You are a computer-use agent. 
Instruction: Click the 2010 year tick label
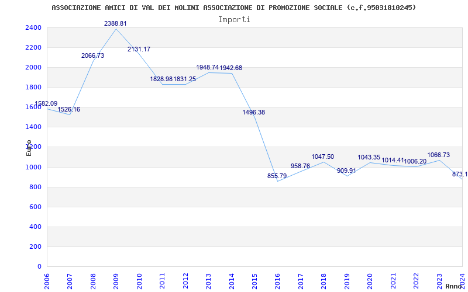pyautogui.click(x=139, y=281)
